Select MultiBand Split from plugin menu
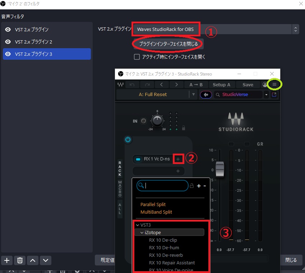Screen dimensions: 305x273 point(156,212)
